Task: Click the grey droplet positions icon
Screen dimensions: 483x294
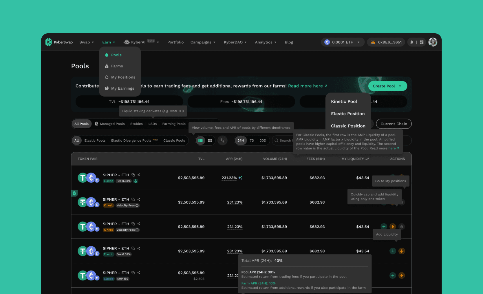Action: tap(402, 226)
